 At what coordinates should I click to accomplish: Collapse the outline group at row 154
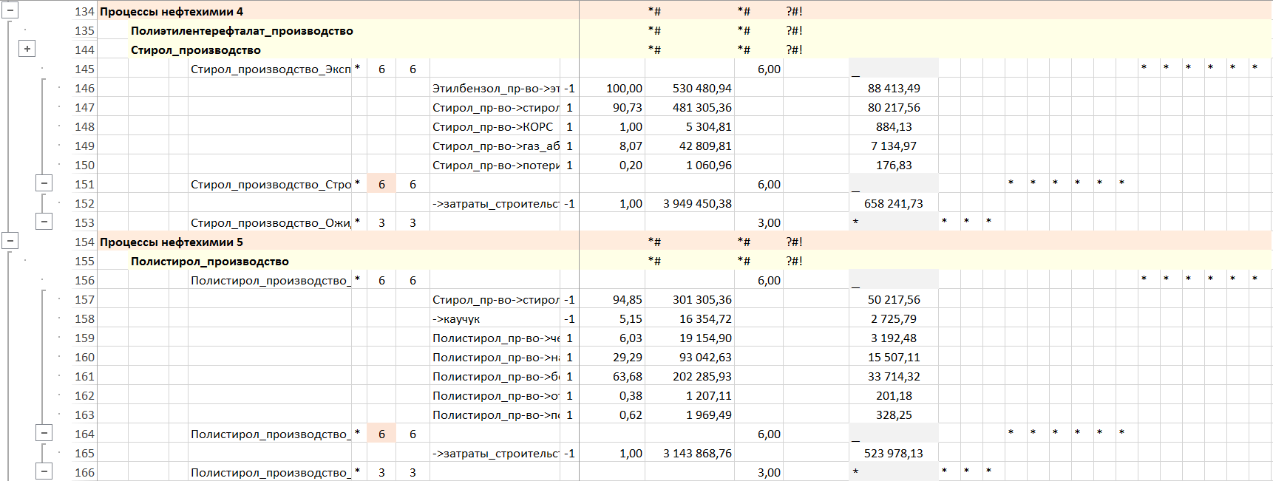(x=10, y=241)
